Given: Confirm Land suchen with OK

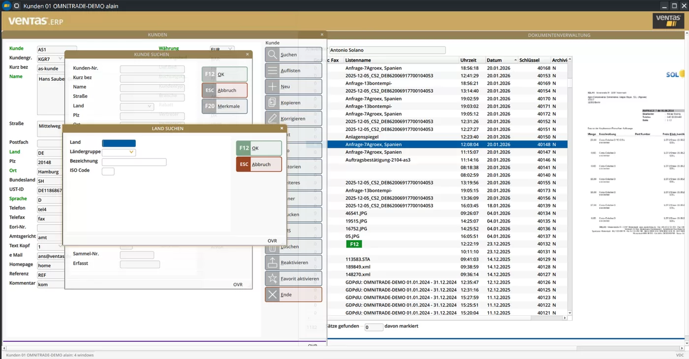Looking at the screenshot, I should [259, 148].
